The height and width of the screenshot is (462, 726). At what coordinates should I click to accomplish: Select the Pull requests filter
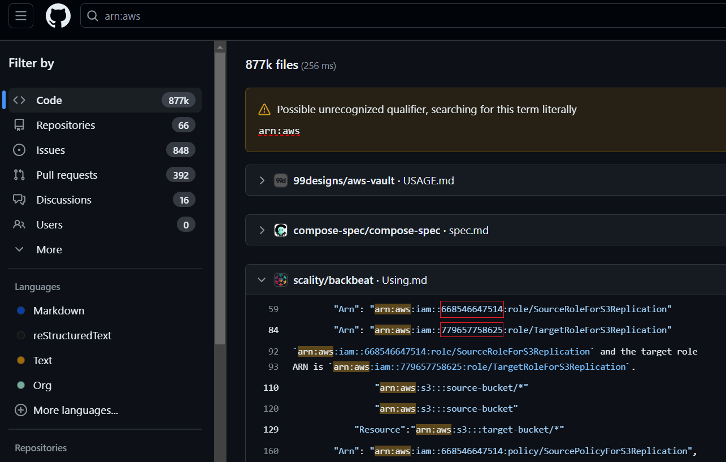[x=105, y=175]
